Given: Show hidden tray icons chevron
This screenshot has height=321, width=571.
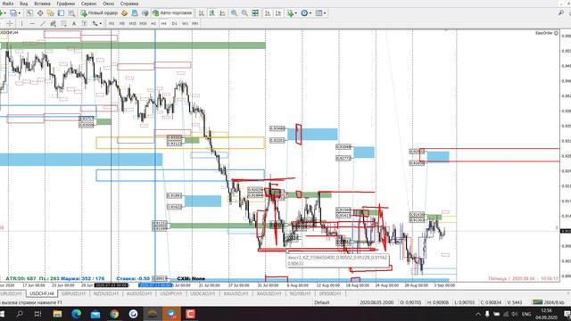Looking at the screenshot, I should click(478, 314).
